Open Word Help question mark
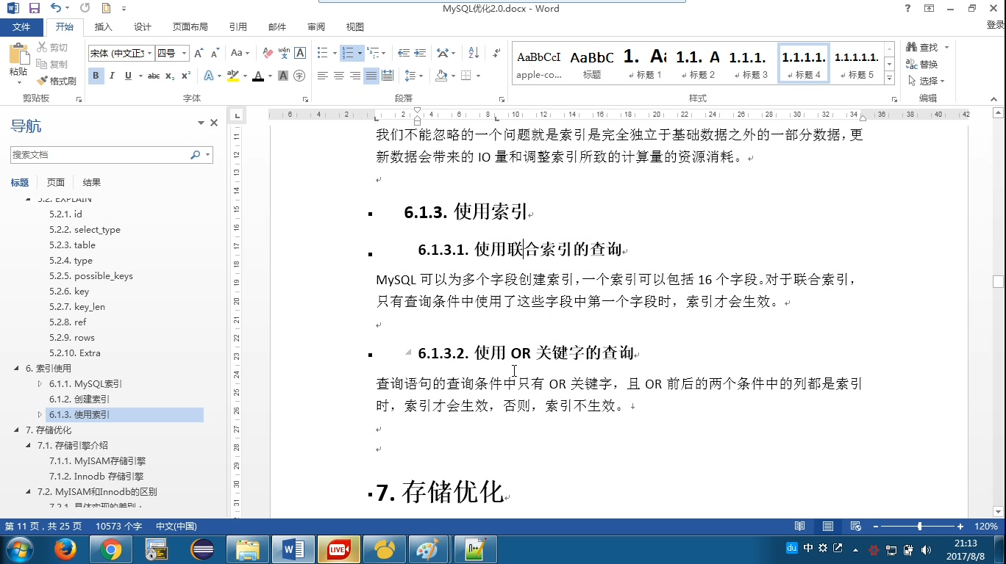The image size is (1006, 564). click(x=908, y=9)
